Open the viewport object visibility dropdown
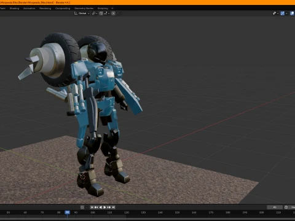The image size is (295, 221). point(275,14)
